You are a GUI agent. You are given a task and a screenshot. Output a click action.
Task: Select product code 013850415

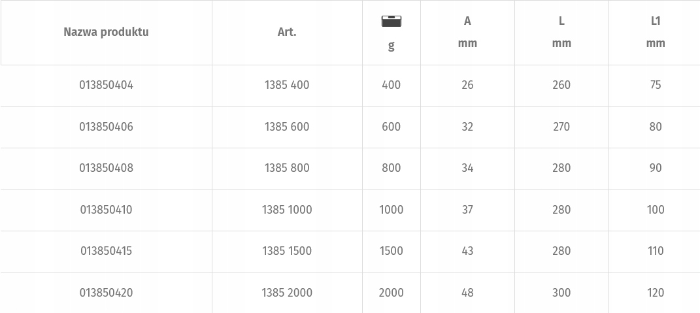click(x=107, y=251)
